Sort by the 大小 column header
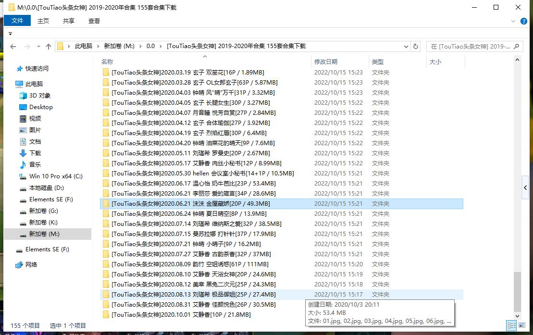The height and width of the screenshot is (335, 533). tap(435, 62)
